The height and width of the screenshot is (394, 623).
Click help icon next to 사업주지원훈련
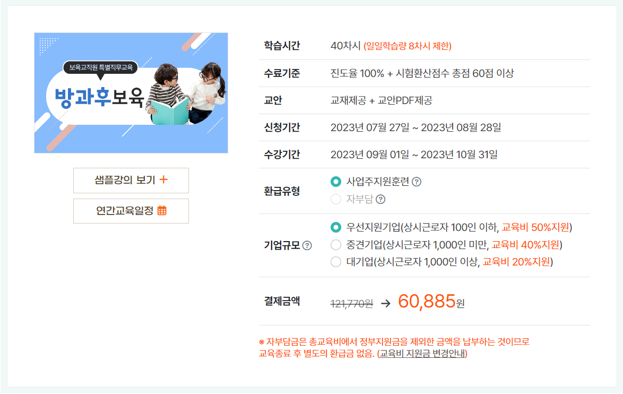tap(417, 182)
